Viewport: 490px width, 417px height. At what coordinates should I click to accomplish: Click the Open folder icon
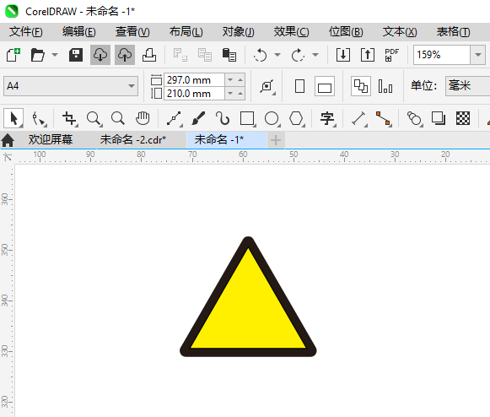(x=37, y=55)
